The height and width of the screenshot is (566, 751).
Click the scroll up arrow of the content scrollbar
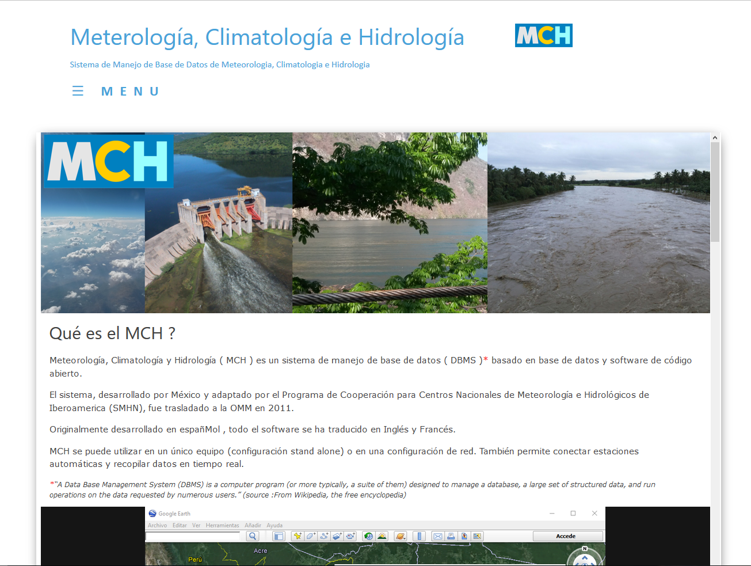tap(715, 138)
